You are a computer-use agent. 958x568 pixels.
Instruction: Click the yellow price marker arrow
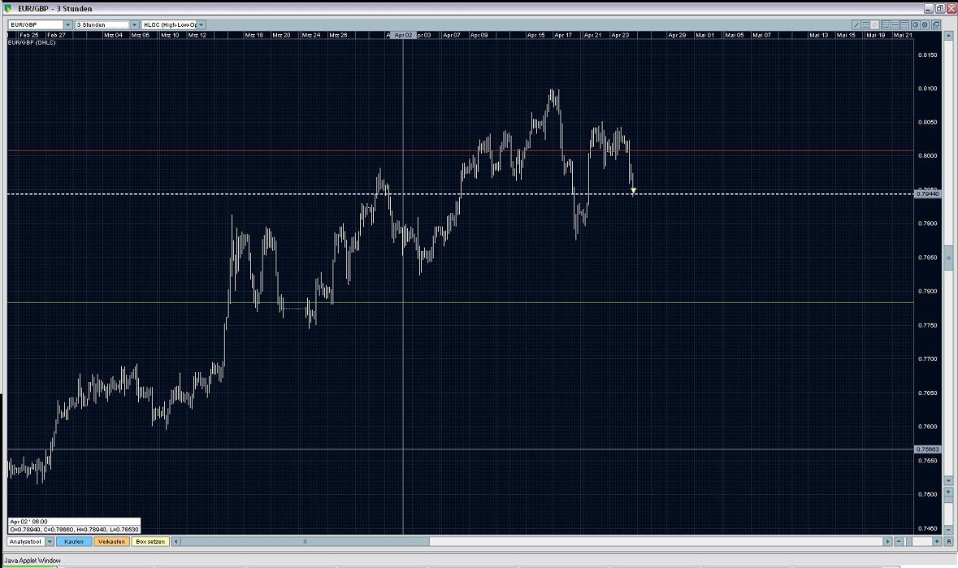click(634, 191)
